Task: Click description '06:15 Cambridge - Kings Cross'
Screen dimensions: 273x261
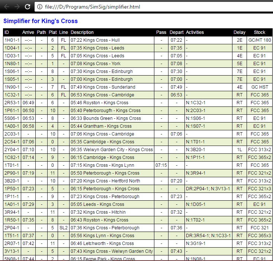Action: (x=102, y=157)
